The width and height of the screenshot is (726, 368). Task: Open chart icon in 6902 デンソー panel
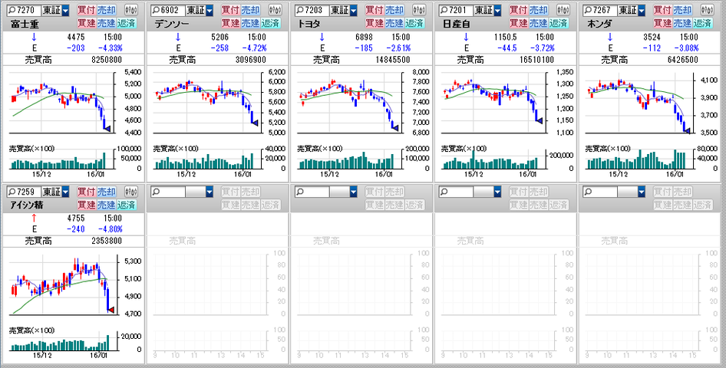[x=276, y=10]
